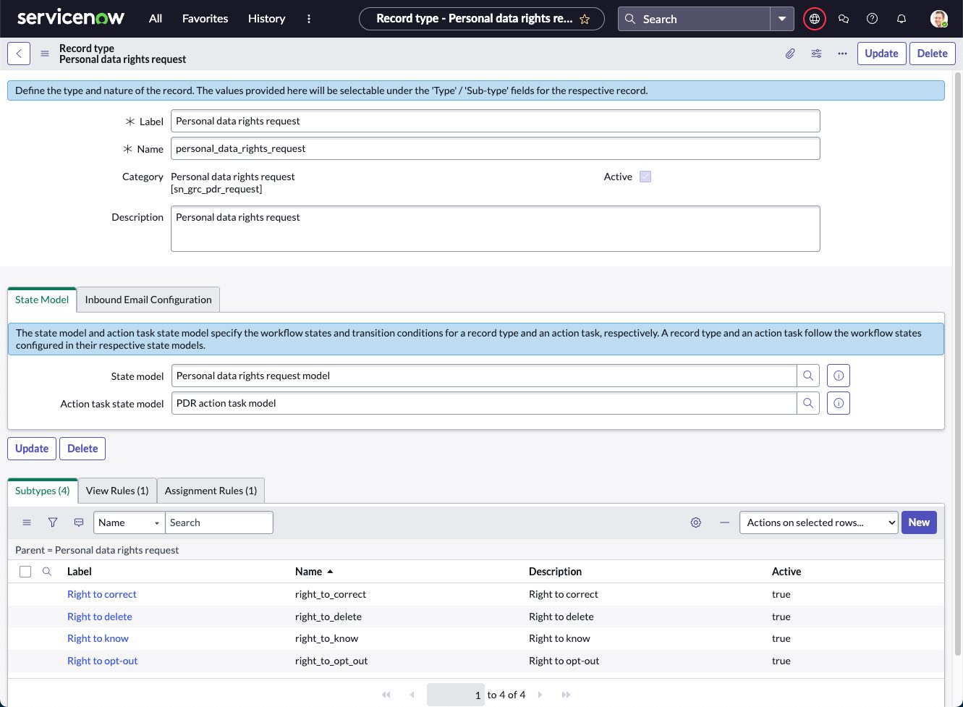Image resolution: width=963 pixels, height=707 pixels.
Task: Click into the Description text area
Action: click(x=495, y=229)
